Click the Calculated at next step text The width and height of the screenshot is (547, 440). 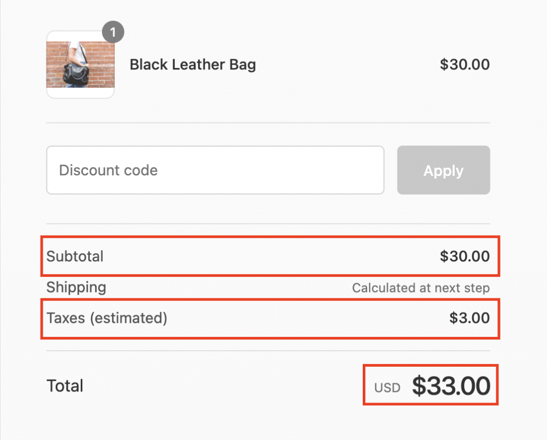point(421,288)
